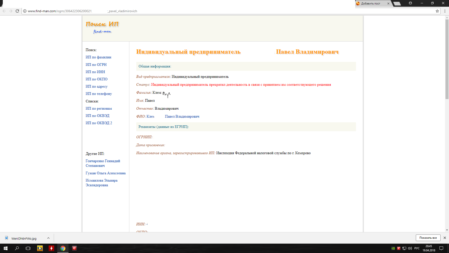Bookmark this page with star icon

(437, 11)
